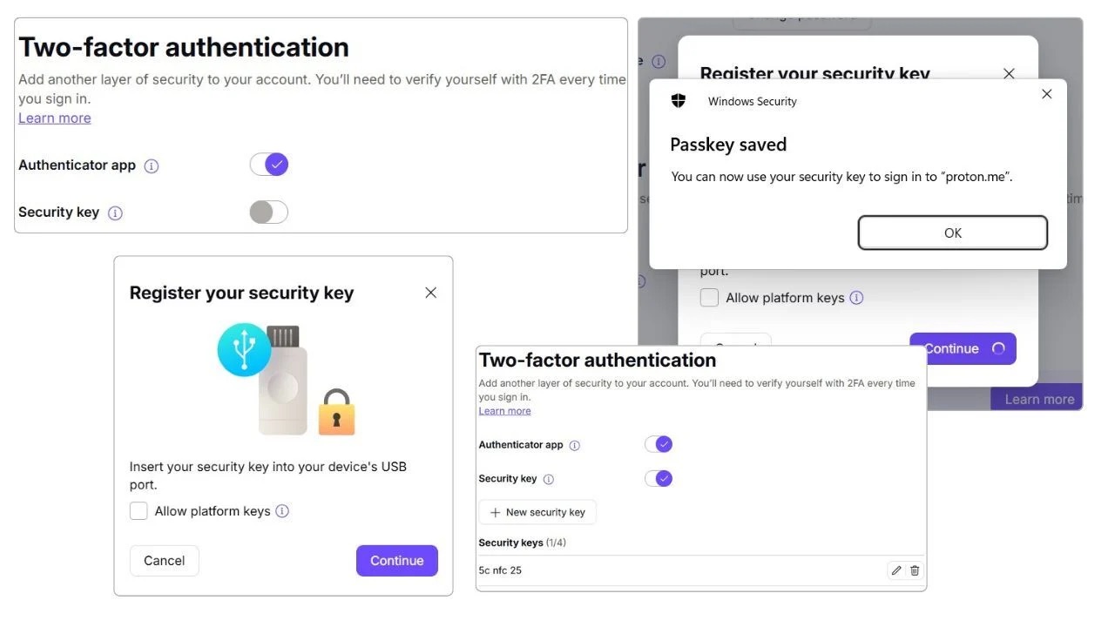This screenshot has width=1115, height=627.
Task: Click the info icon beside the switched-off Security key toggle
Action: pyautogui.click(x=115, y=212)
